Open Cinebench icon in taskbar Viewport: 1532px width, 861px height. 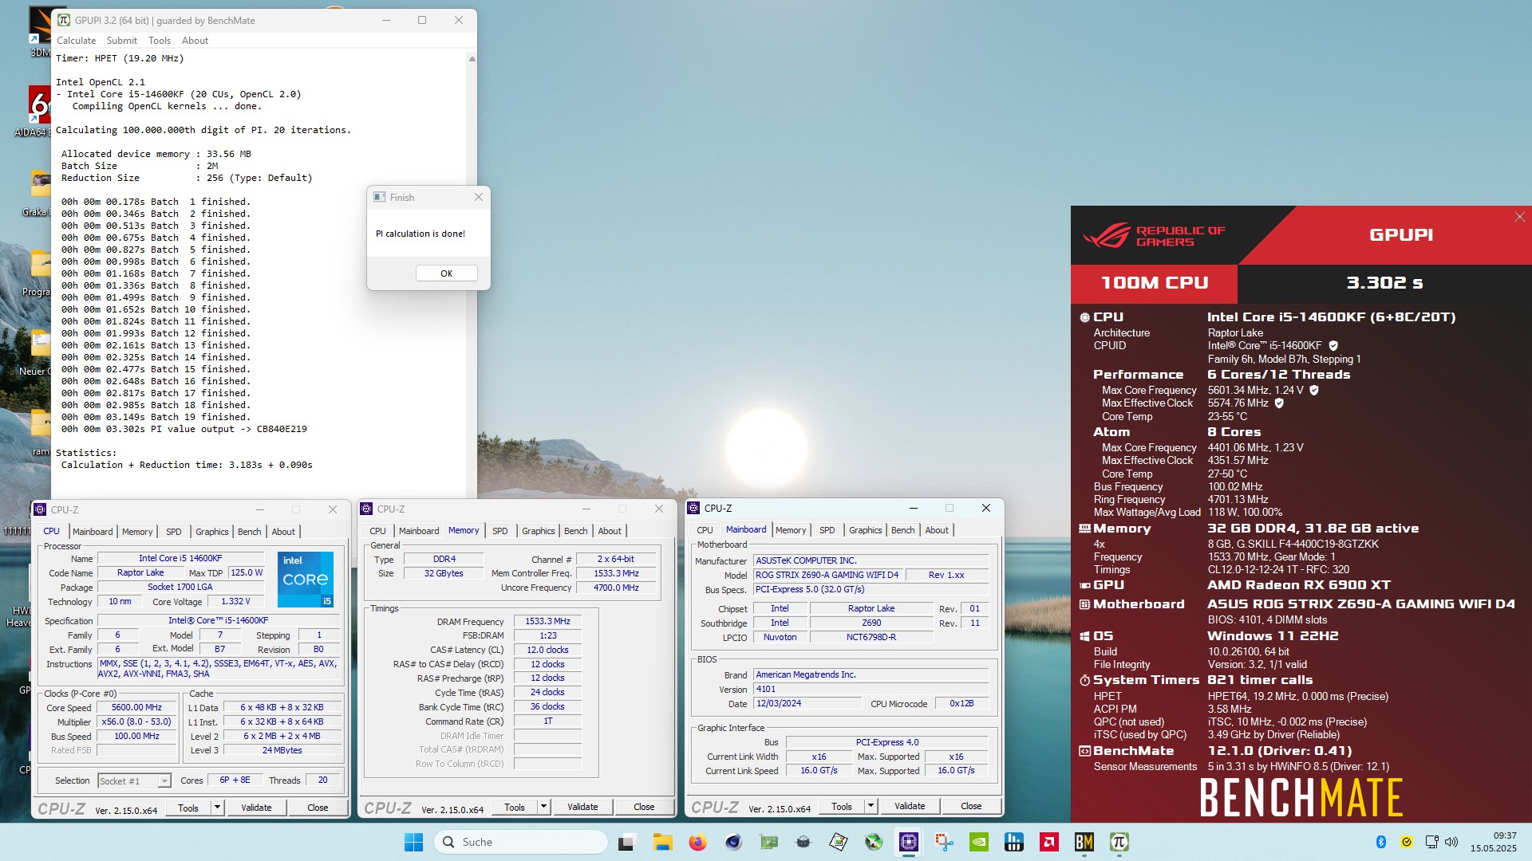coord(732,842)
